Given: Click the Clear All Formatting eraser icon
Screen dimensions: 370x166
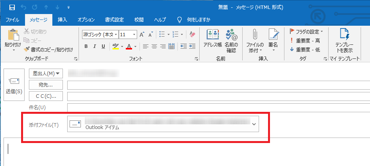Looking at the screenshot, I should click(193, 35).
